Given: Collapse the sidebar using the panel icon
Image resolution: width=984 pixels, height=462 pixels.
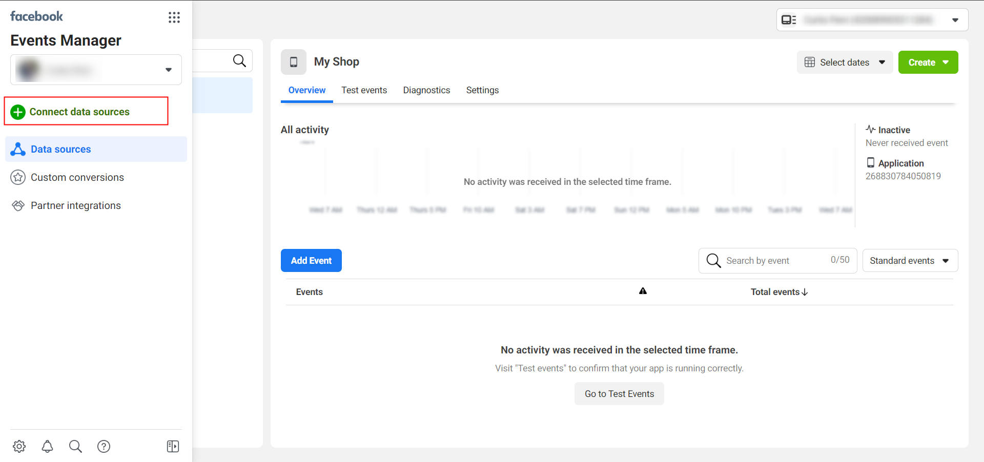Looking at the screenshot, I should click(173, 446).
